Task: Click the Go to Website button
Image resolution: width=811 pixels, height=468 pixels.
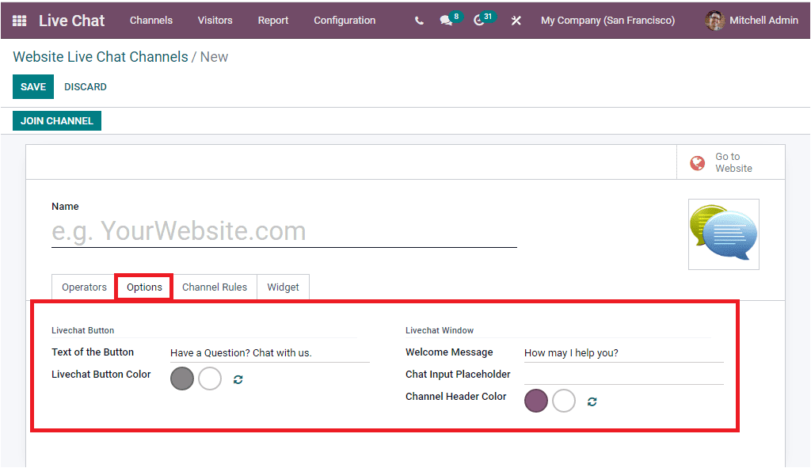Action: (x=731, y=162)
